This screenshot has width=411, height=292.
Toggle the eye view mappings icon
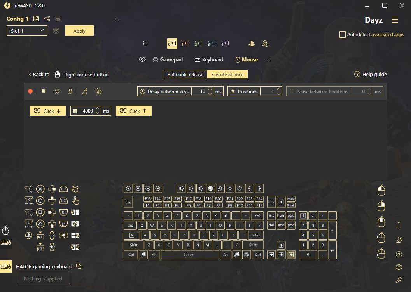click(x=142, y=59)
